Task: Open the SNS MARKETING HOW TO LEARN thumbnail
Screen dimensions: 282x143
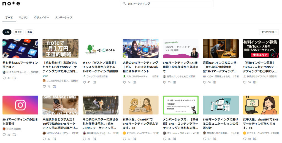Action: [60, 105]
